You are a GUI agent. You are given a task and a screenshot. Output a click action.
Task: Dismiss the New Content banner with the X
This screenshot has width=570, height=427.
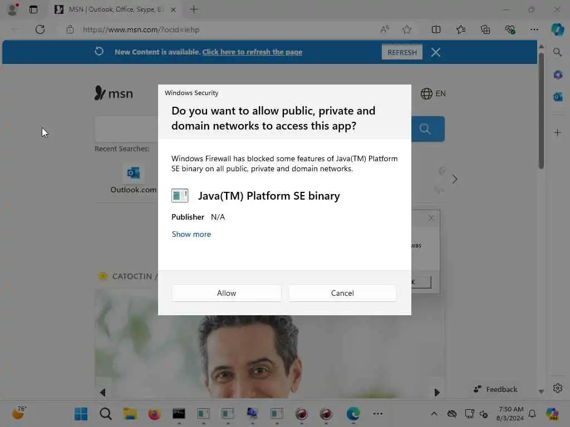tap(436, 52)
